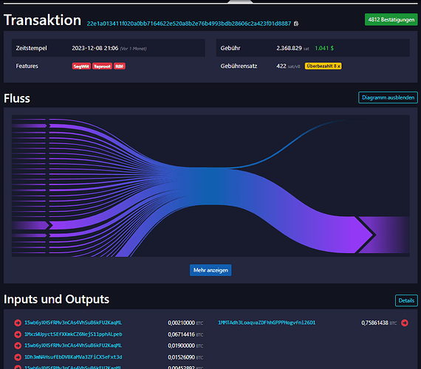Hide the flow diagram with Diagramm ausblenden

click(x=388, y=97)
